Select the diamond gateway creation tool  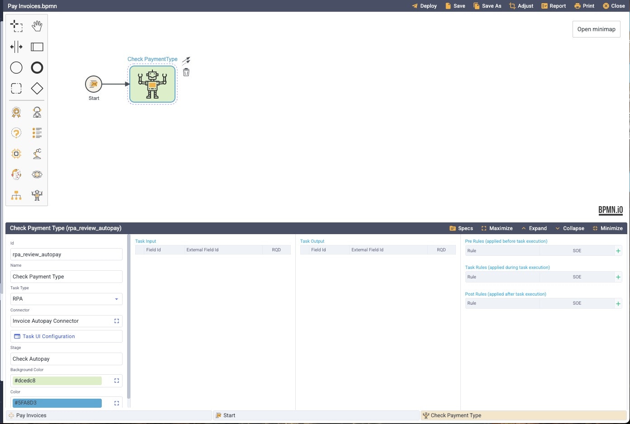[x=37, y=88]
